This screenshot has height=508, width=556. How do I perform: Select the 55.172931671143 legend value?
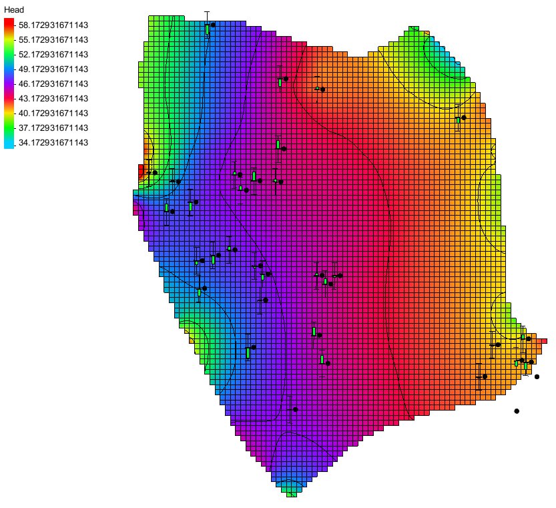pos(53,40)
